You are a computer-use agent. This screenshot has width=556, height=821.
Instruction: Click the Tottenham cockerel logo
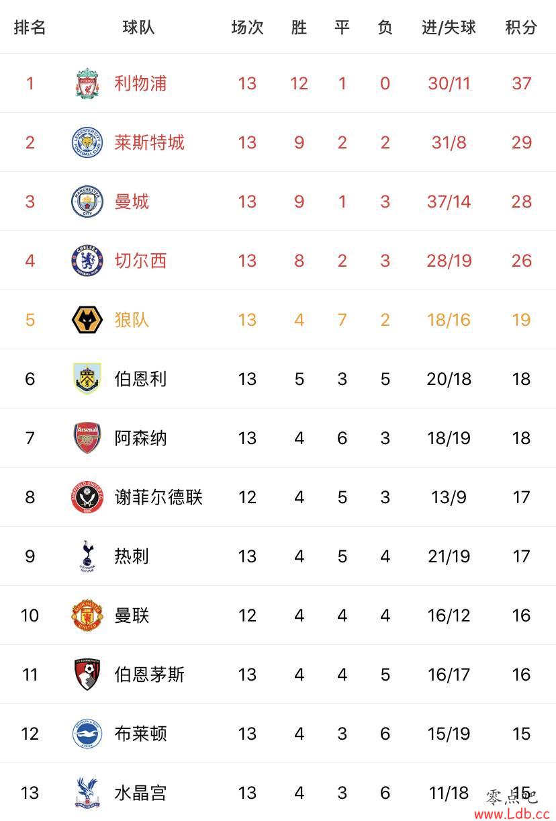point(87,556)
